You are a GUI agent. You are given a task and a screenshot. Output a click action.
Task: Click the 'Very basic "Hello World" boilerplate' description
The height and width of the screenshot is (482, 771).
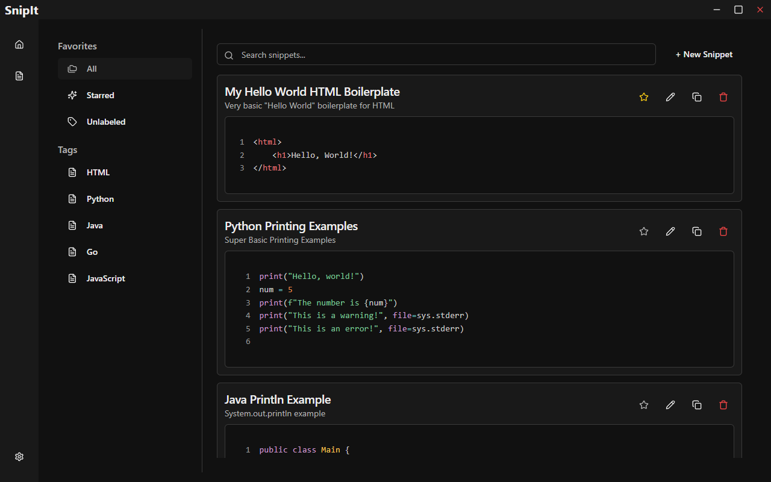tap(310, 105)
